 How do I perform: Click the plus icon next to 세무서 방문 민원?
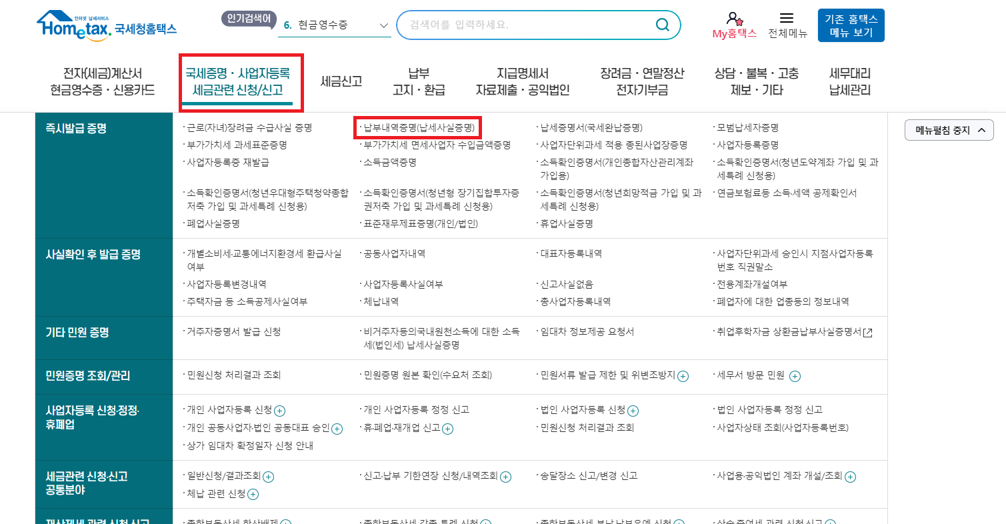(x=794, y=375)
